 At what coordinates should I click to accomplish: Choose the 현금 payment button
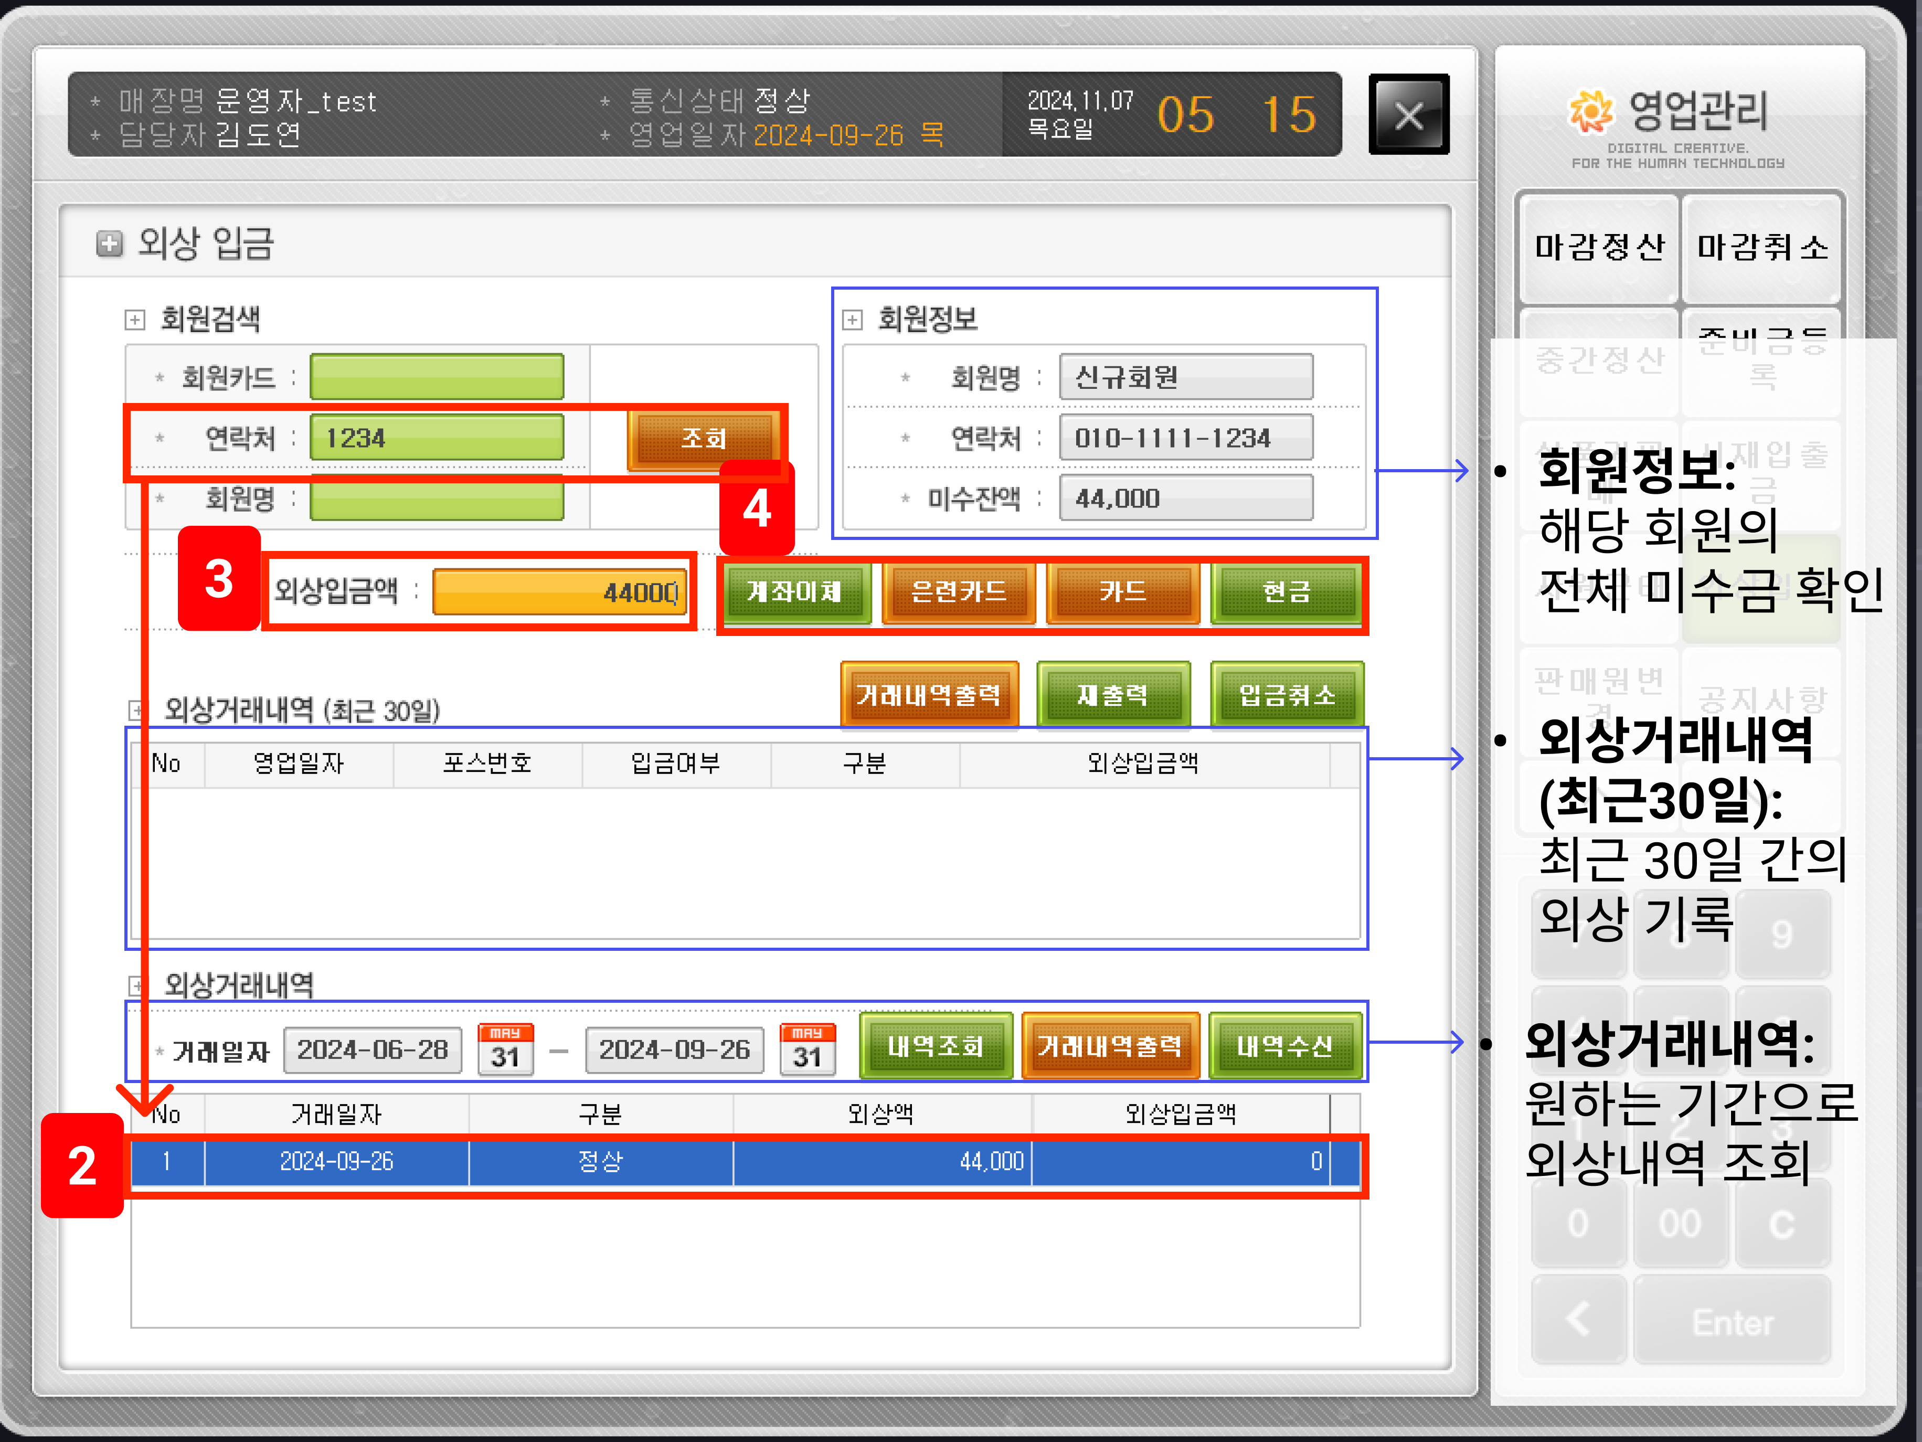[x=1286, y=592]
